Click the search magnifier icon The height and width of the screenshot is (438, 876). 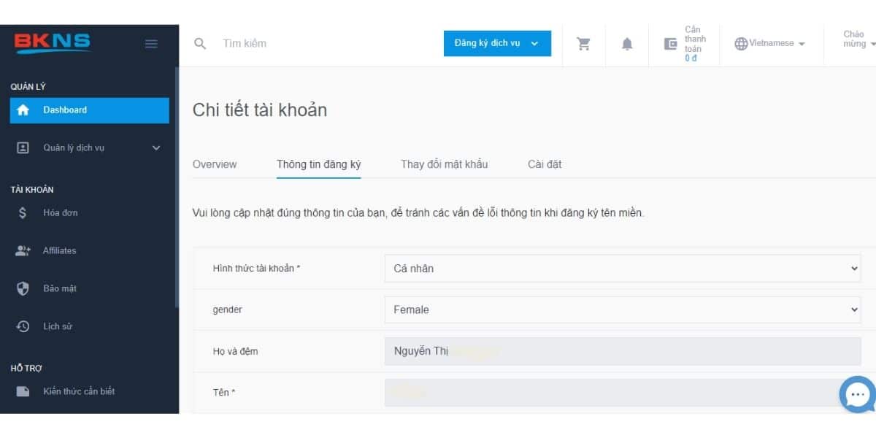click(200, 43)
